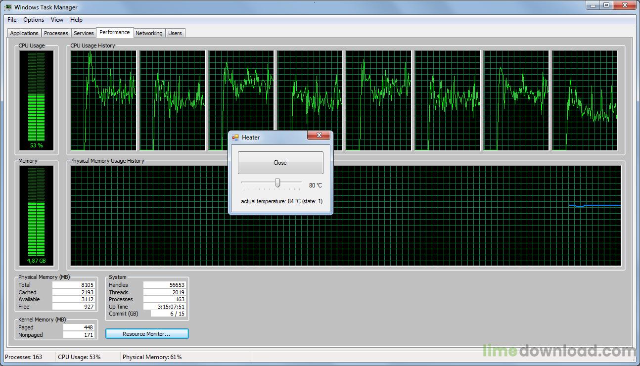The width and height of the screenshot is (640, 366).
Task: Select the Performance tab
Action: (115, 32)
